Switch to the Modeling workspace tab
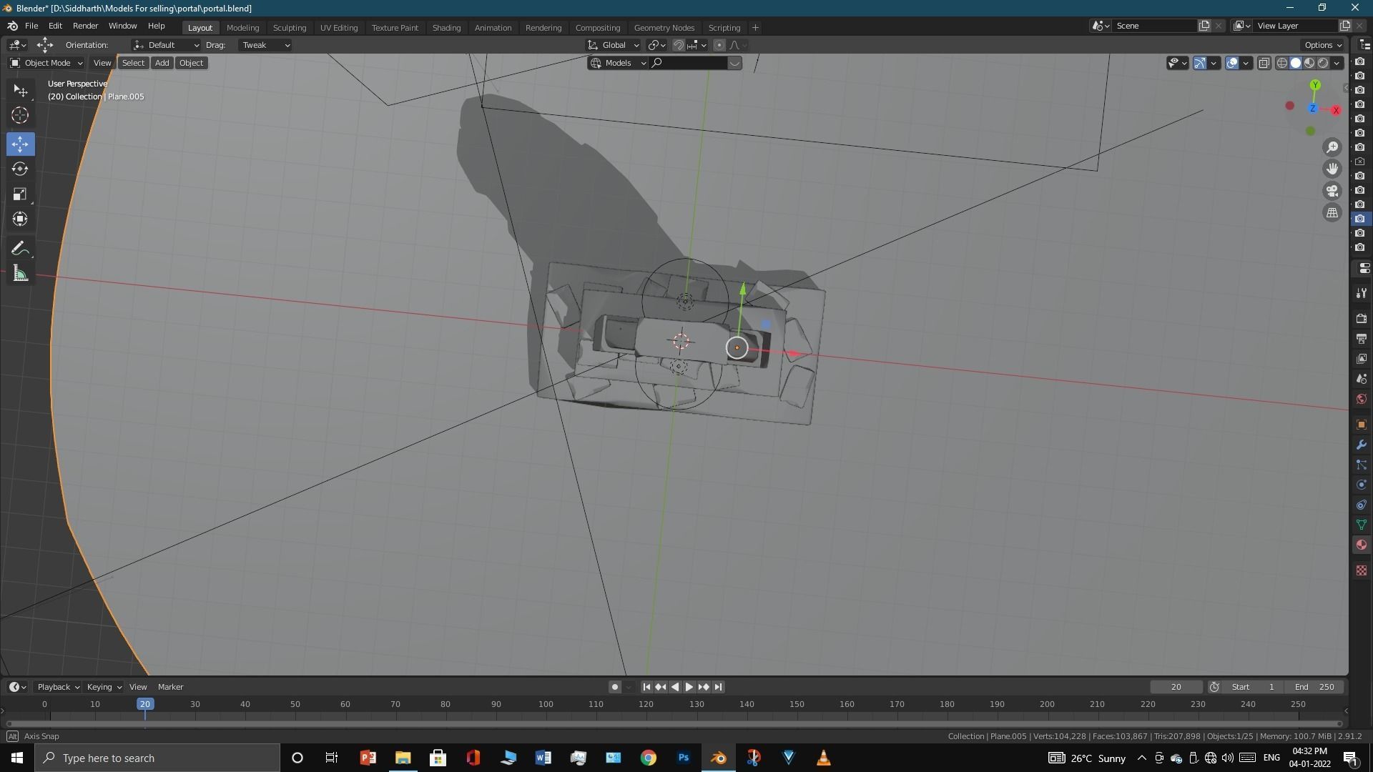The width and height of the screenshot is (1373, 772). [242, 28]
